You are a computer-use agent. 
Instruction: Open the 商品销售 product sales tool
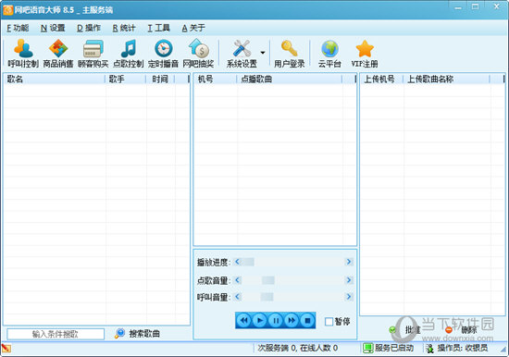pos(58,54)
